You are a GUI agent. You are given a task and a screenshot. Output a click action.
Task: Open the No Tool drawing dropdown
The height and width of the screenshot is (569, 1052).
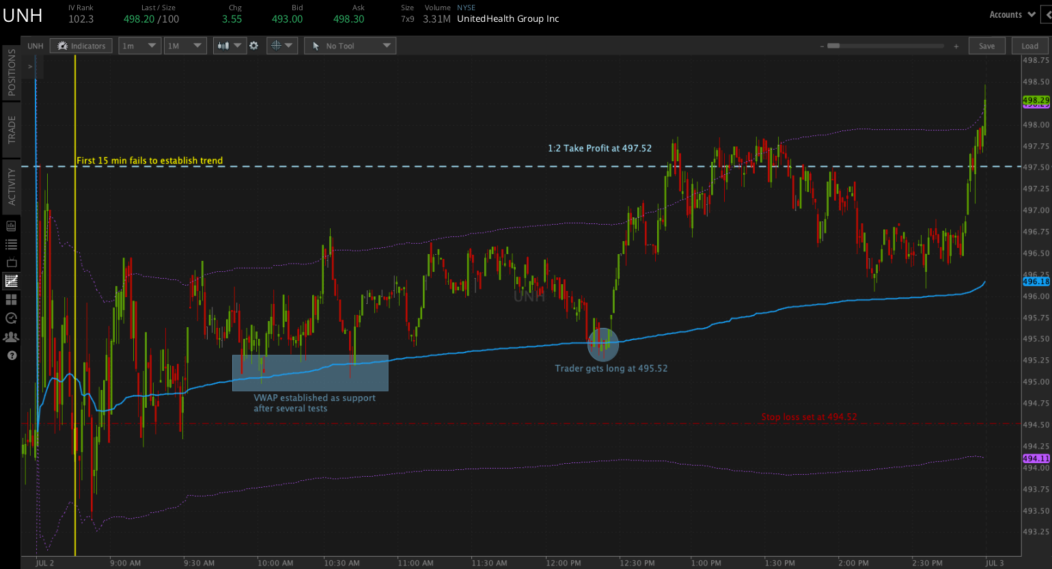click(350, 45)
